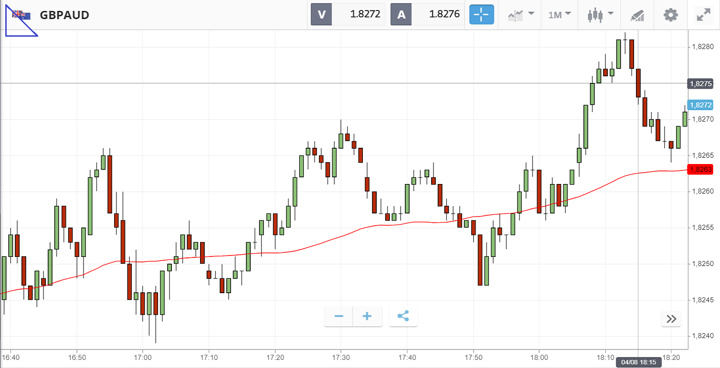Expand chart to fullscreen
Screen dimensions: 720x368
703,15
